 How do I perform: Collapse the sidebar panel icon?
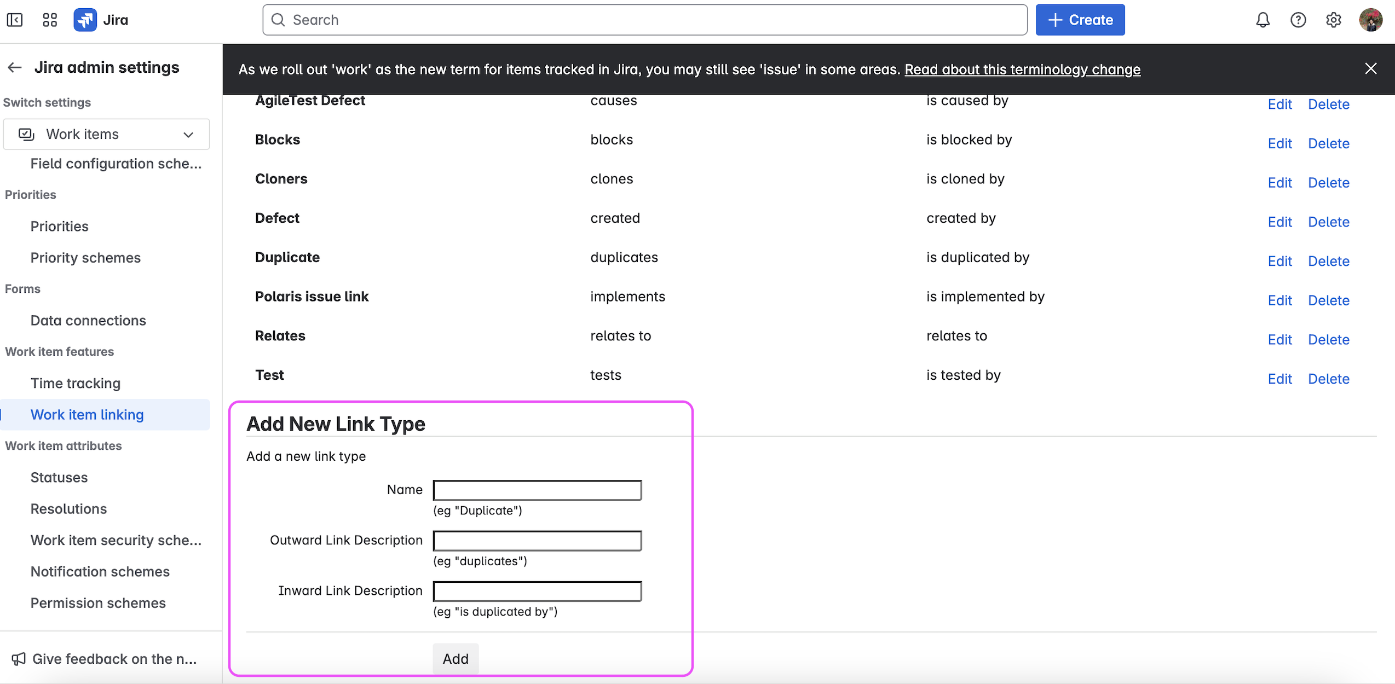click(15, 20)
